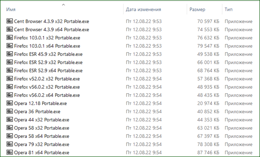Select file name Opera 79 x32 Portable.exe

[x=42, y=144]
